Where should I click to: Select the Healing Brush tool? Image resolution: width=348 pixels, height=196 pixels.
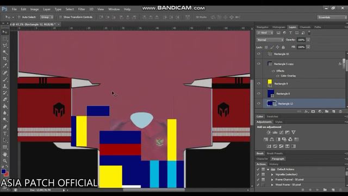tap(5, 72)
